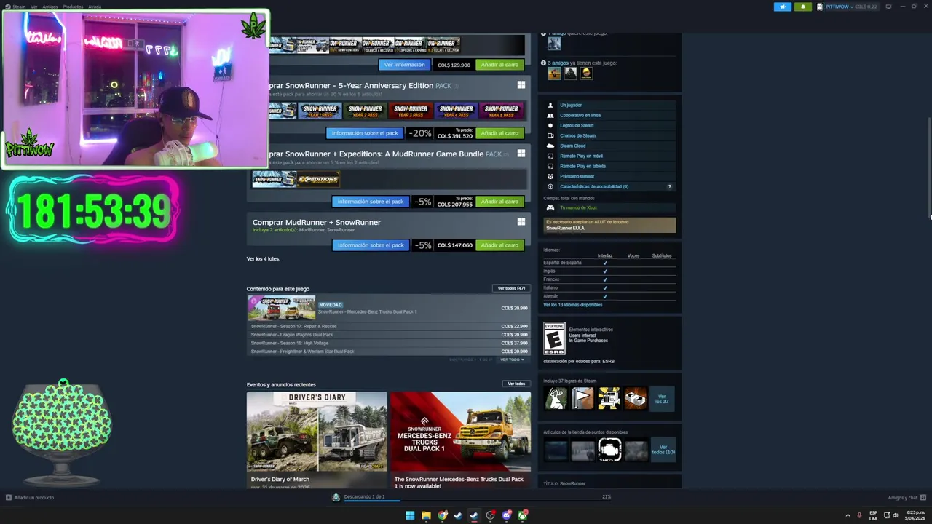This screenshot has height=524, width=932.
Task: Click Ver información for the top bundle
Action: coord(404,65)
